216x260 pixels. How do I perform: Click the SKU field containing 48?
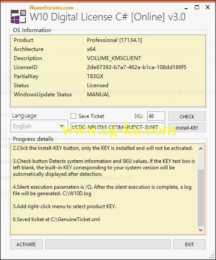[x=156, y=116]
